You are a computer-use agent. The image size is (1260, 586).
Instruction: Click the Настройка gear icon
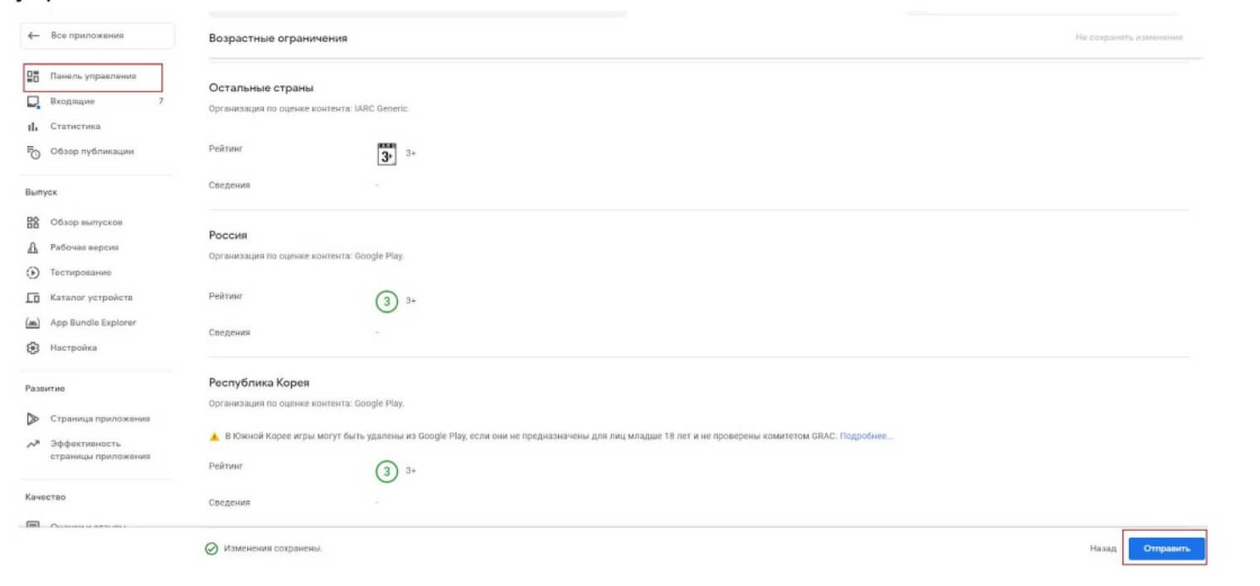click(33, 348)
